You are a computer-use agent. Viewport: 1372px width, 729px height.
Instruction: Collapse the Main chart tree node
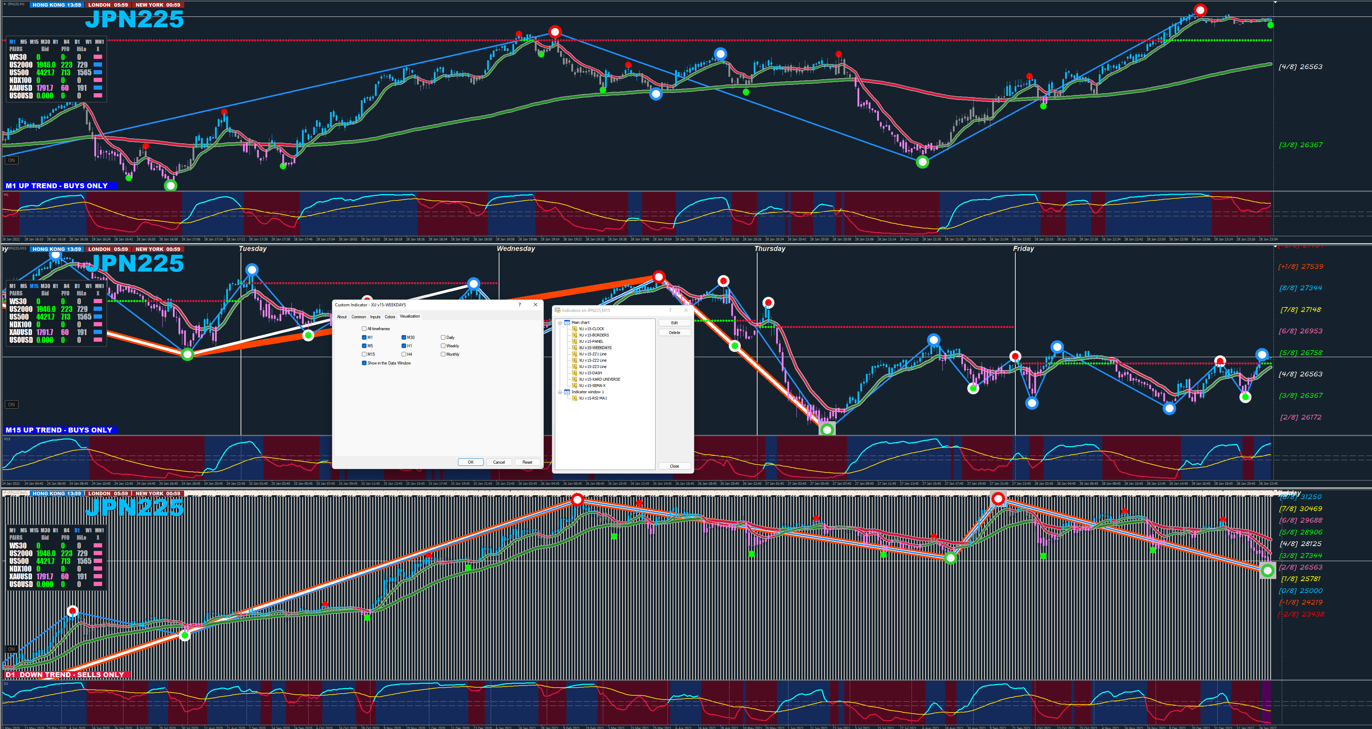pyautogui.click(x=560, y=322)
